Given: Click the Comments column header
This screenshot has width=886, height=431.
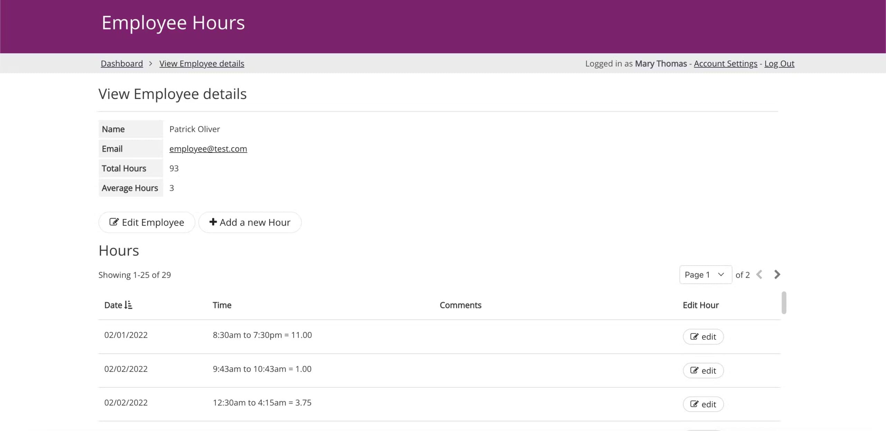Looking at the screenshot, I should [x=460, y=305].
